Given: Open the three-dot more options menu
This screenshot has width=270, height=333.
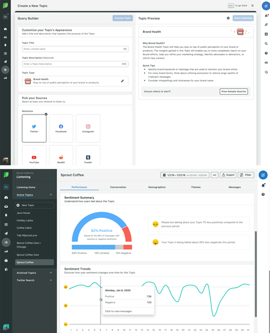Looking at the screenshot, I should click(x=214, y=175).
